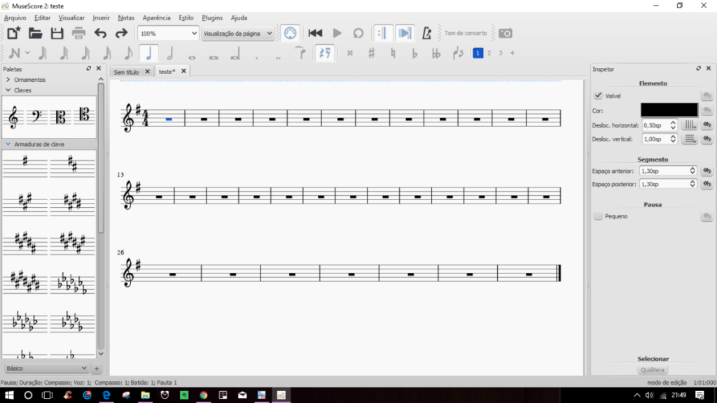This screenshot has height=403, width=717.
Task: Switch to the Sem título tab
Action: 127,71
